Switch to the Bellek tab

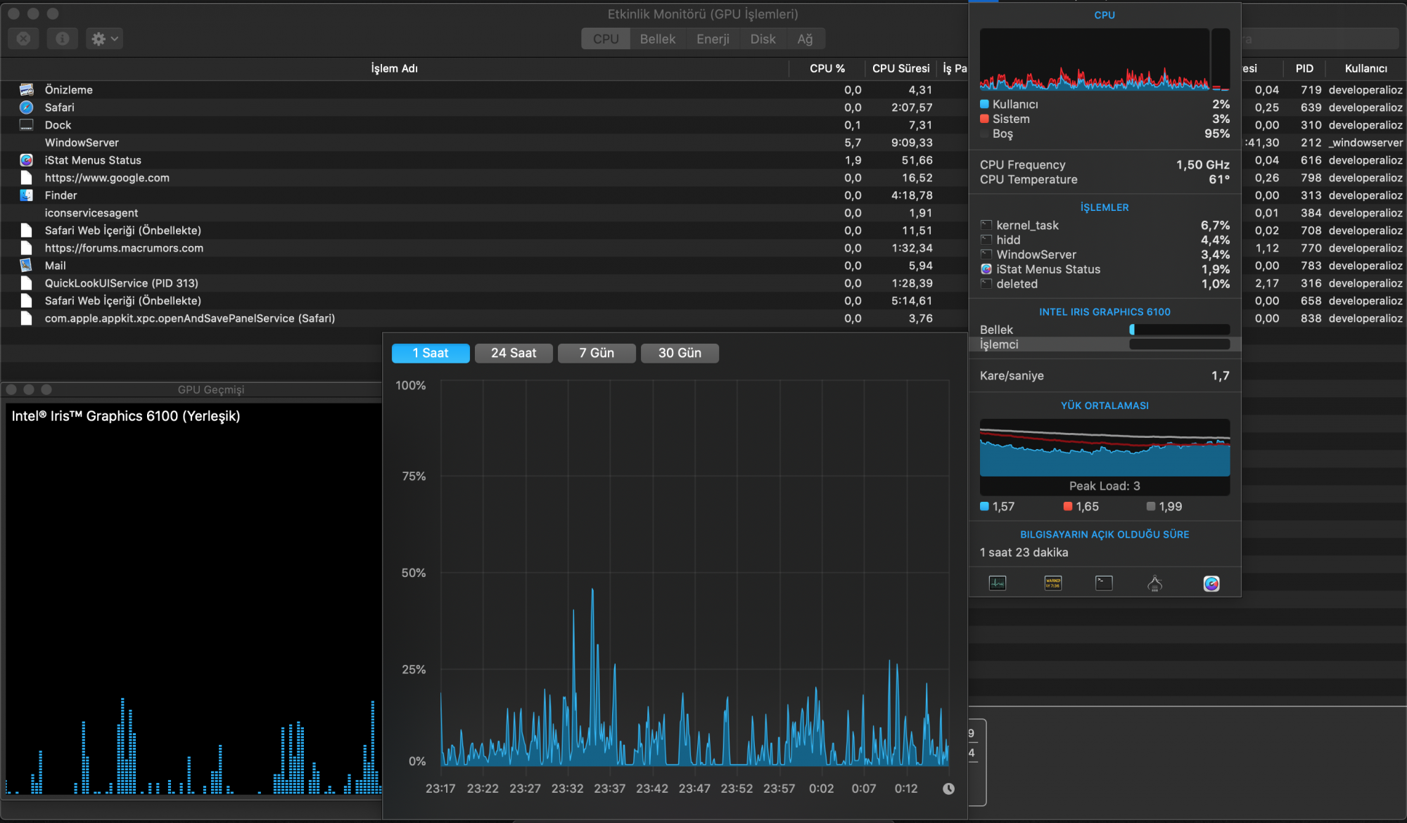pos(657,39)
